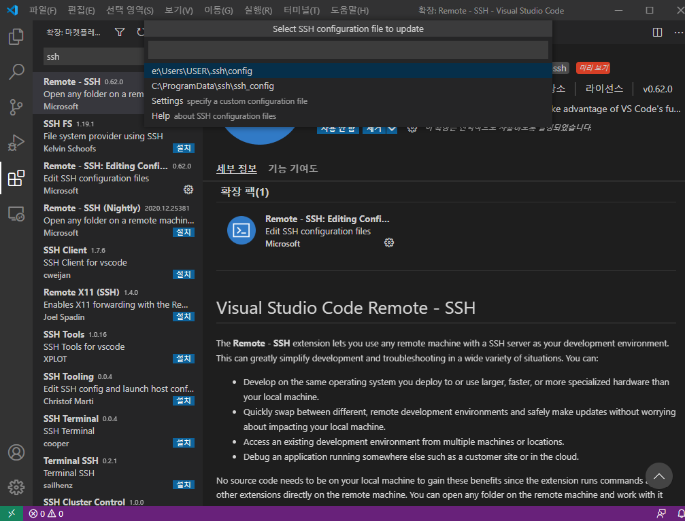
Task: Open Source Control view in activity bar
Action: click(x=16, y=107)
